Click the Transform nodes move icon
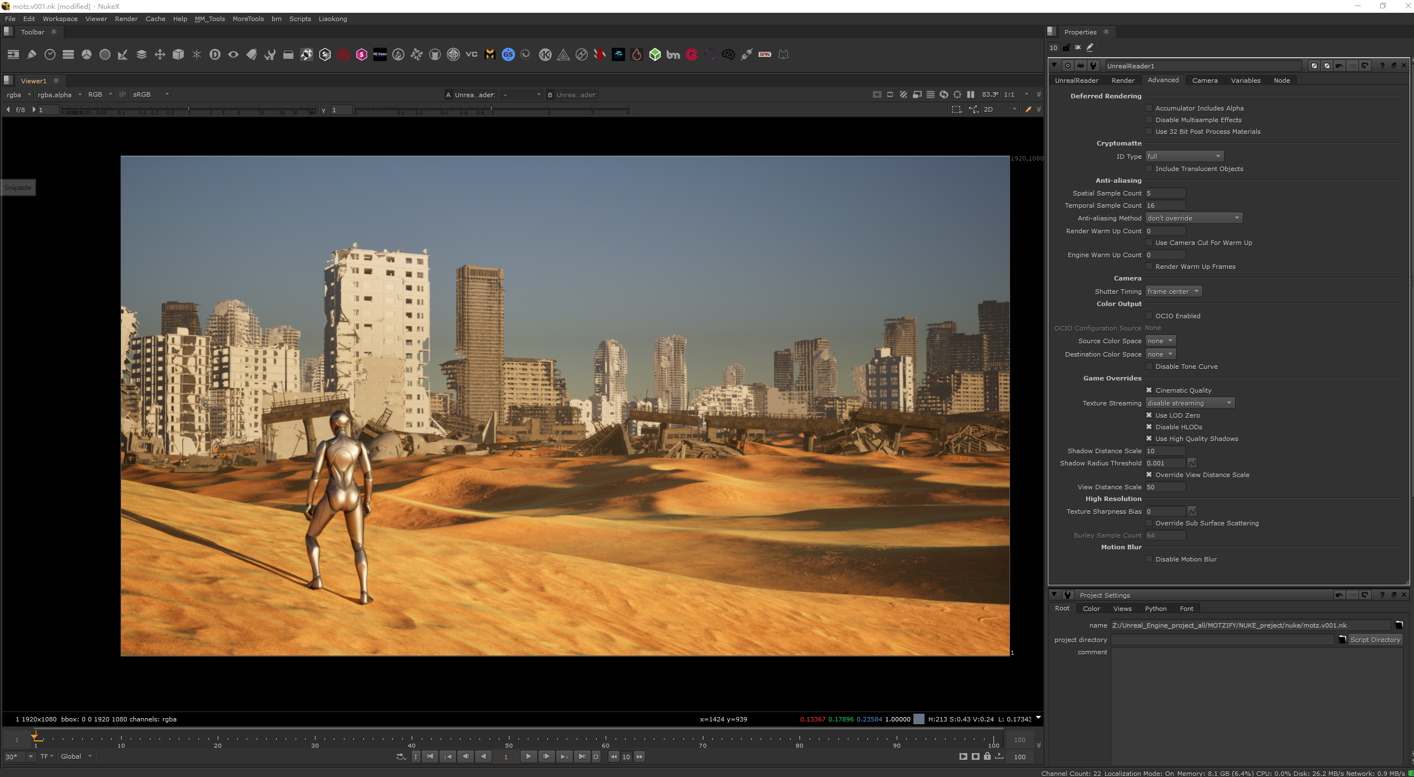The image size is (1414, 777). tap(160, 54)
